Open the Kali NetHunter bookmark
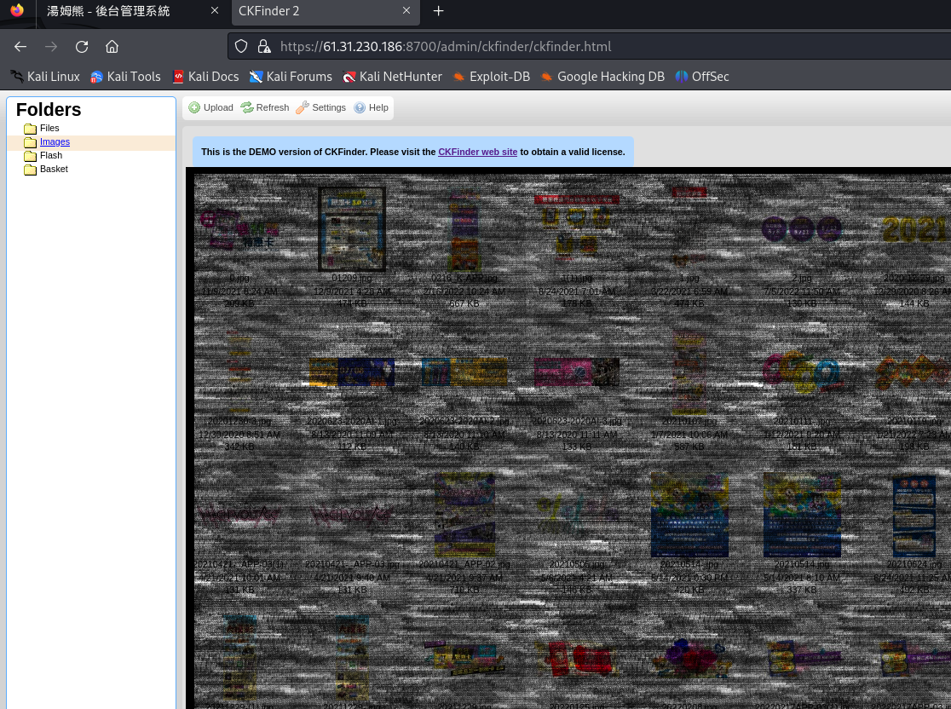 392,77
